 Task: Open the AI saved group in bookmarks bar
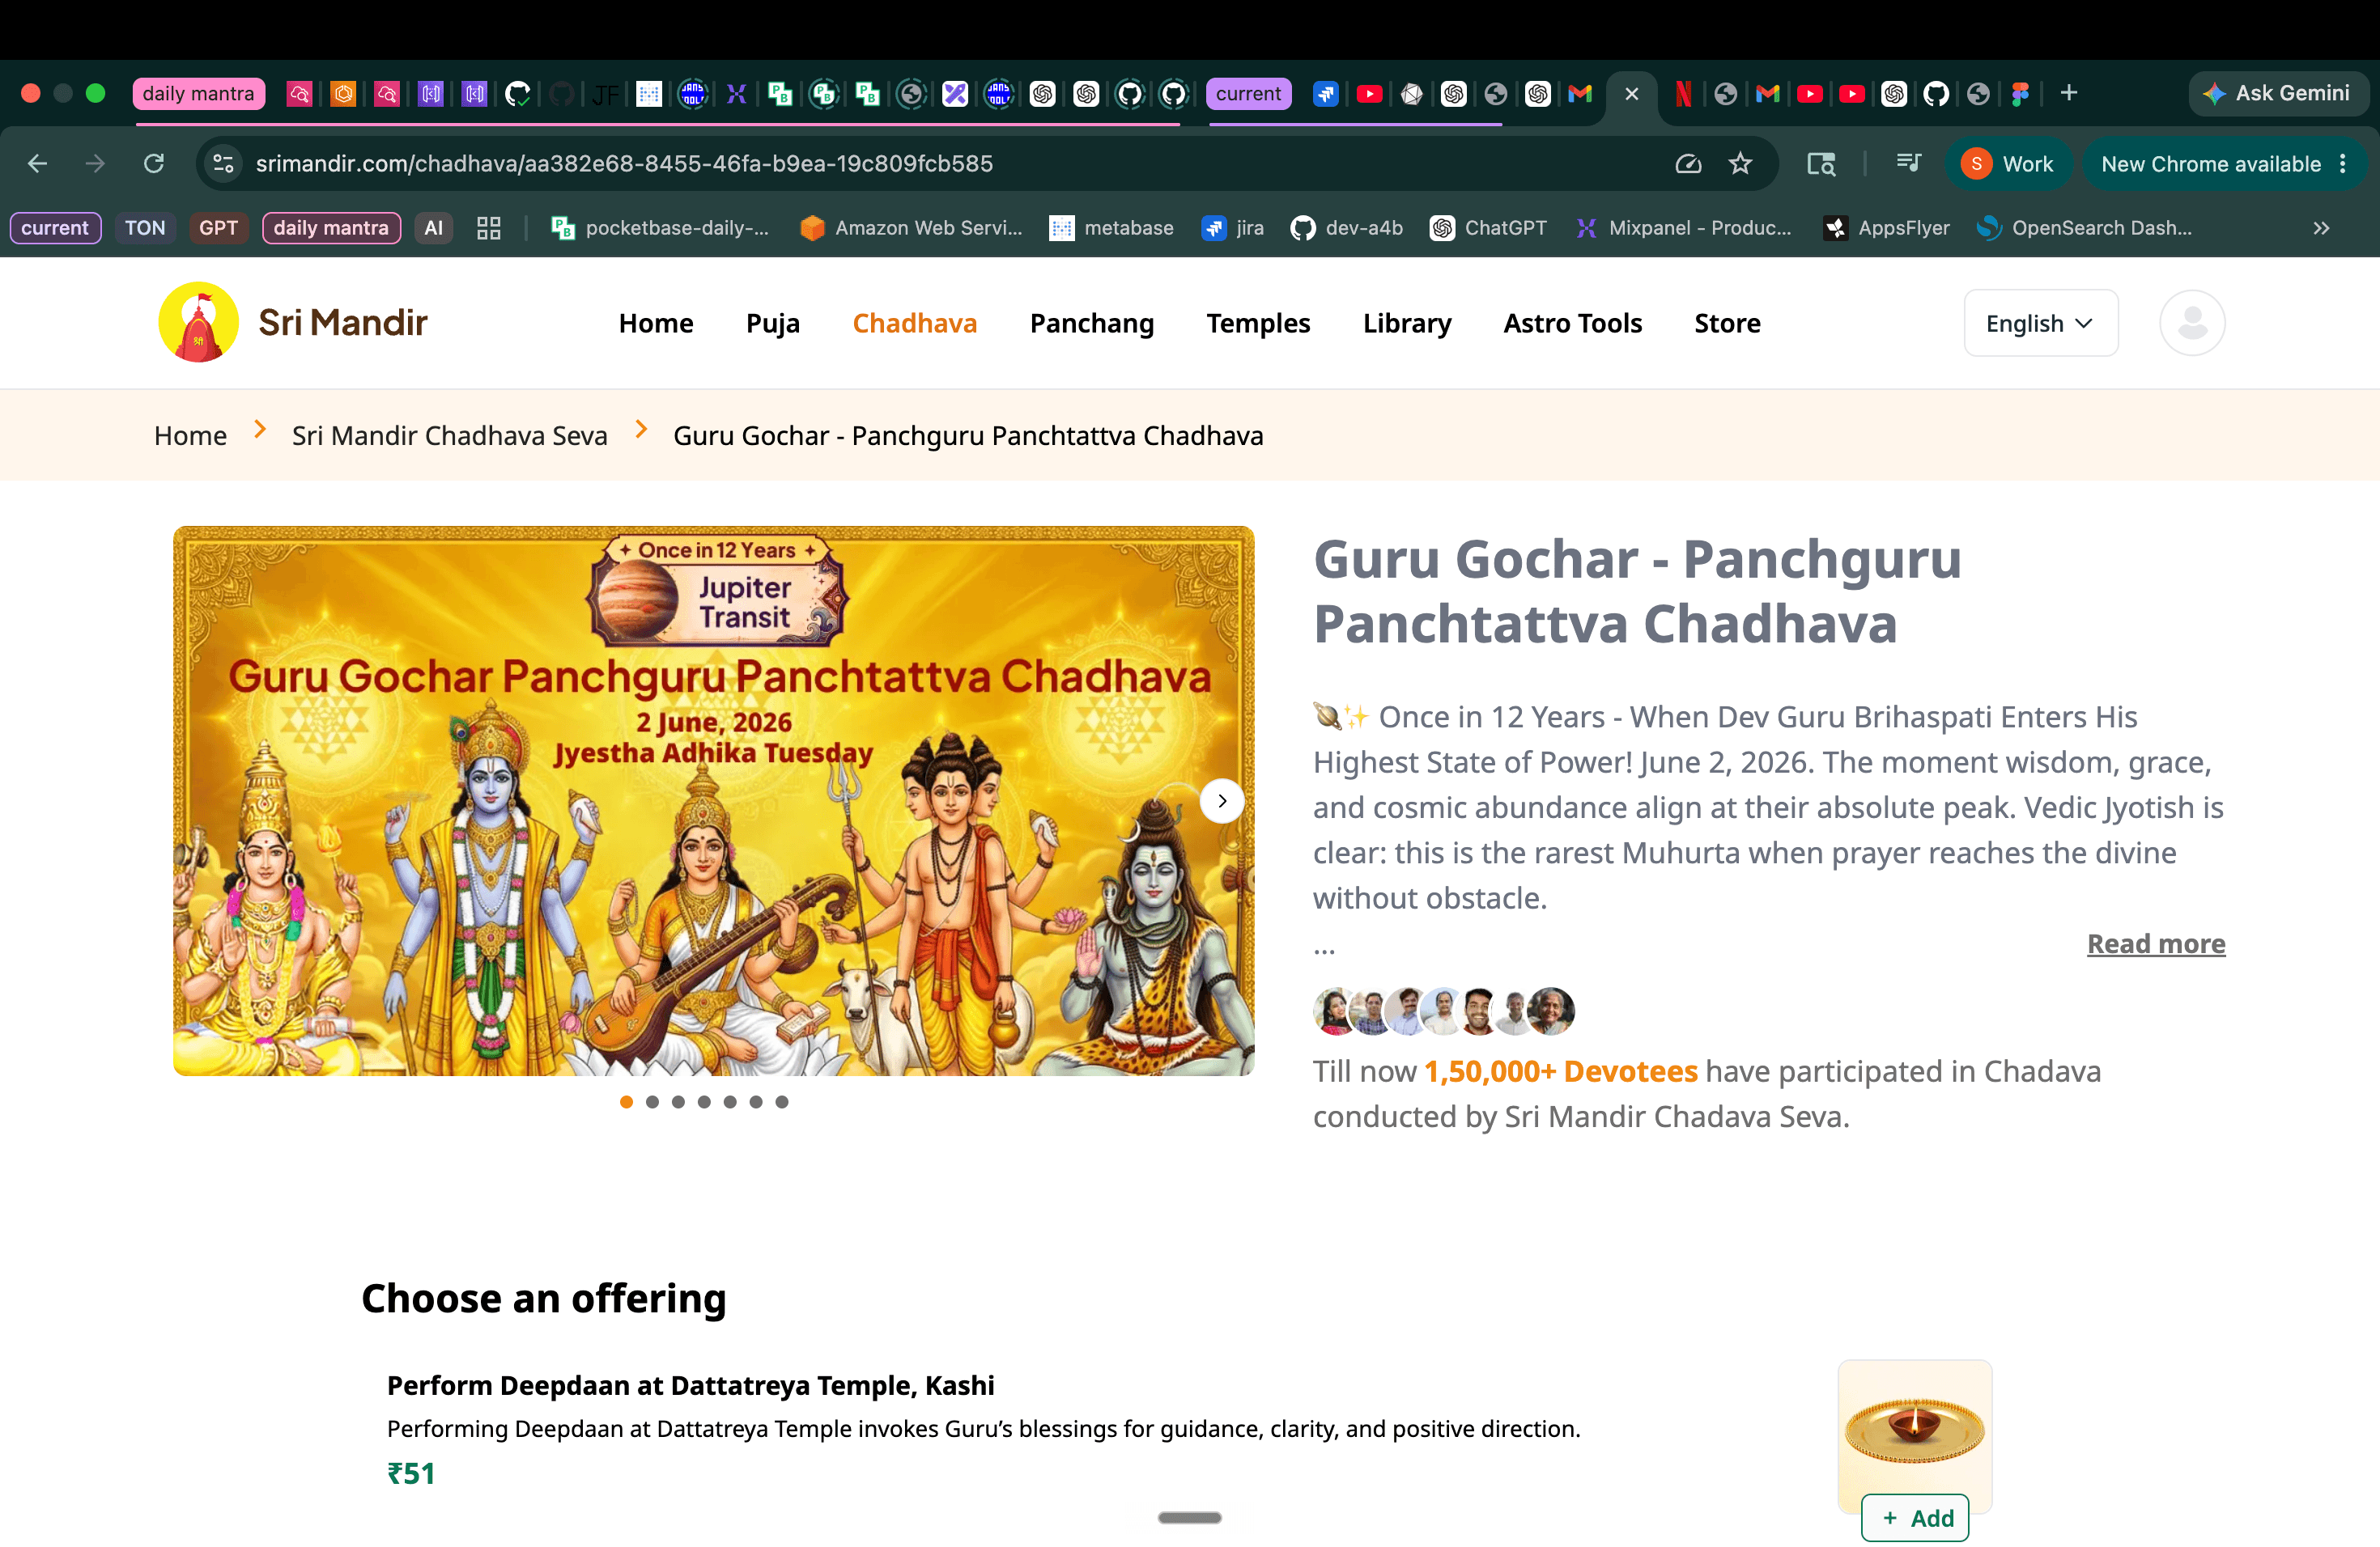(433, 228)
